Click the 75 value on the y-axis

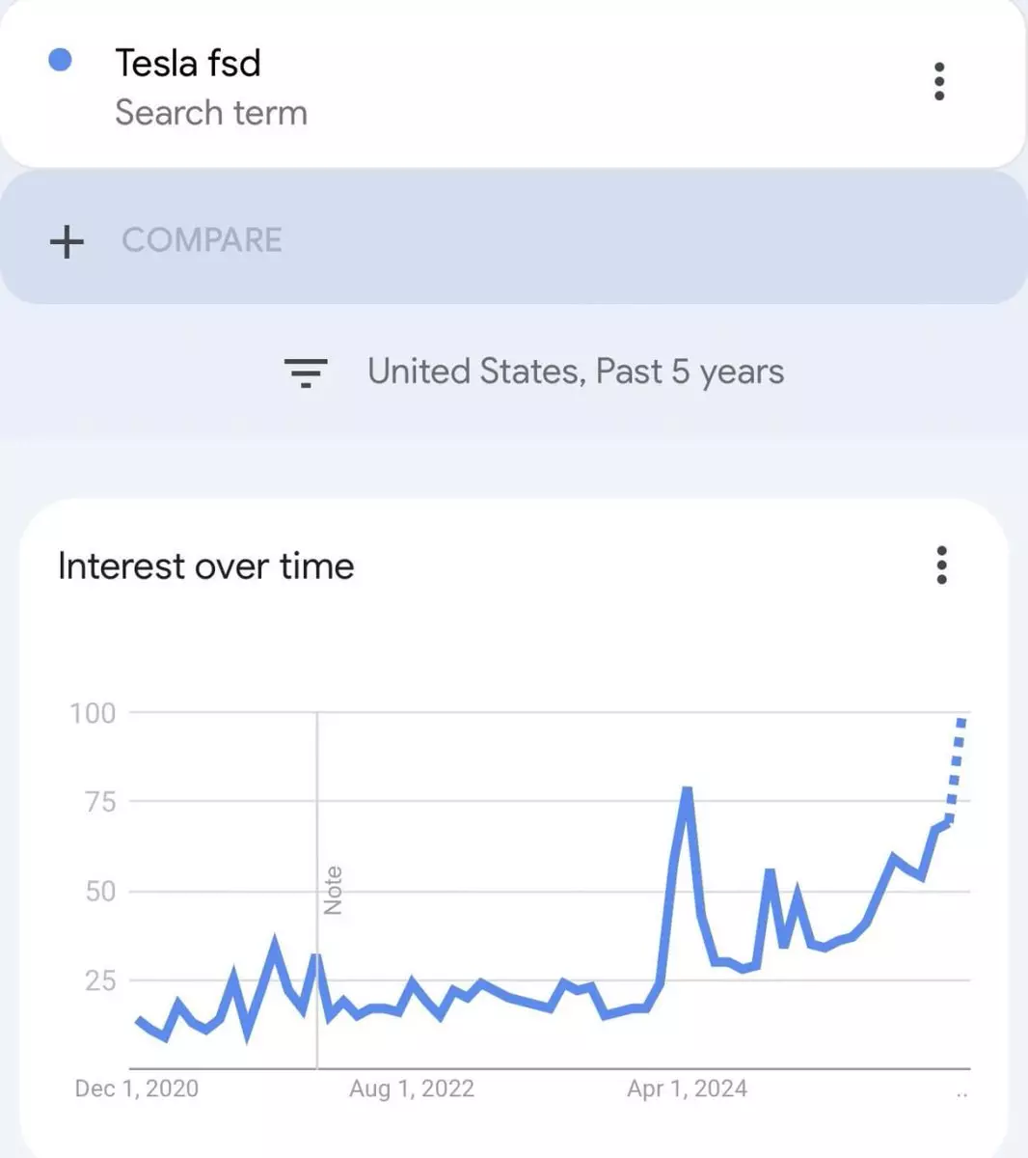click(100, 802)
